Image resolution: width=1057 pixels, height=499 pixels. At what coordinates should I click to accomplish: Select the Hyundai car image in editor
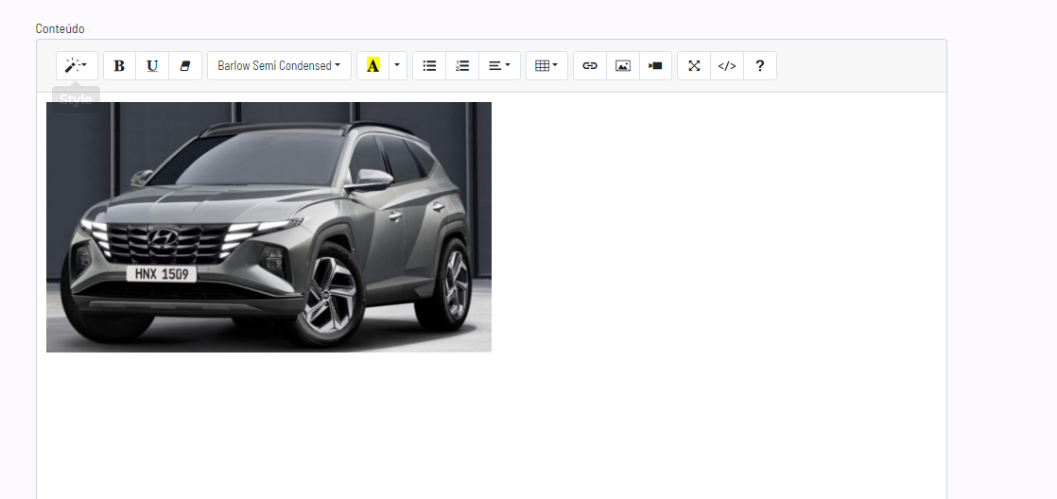tap(269, 227)
